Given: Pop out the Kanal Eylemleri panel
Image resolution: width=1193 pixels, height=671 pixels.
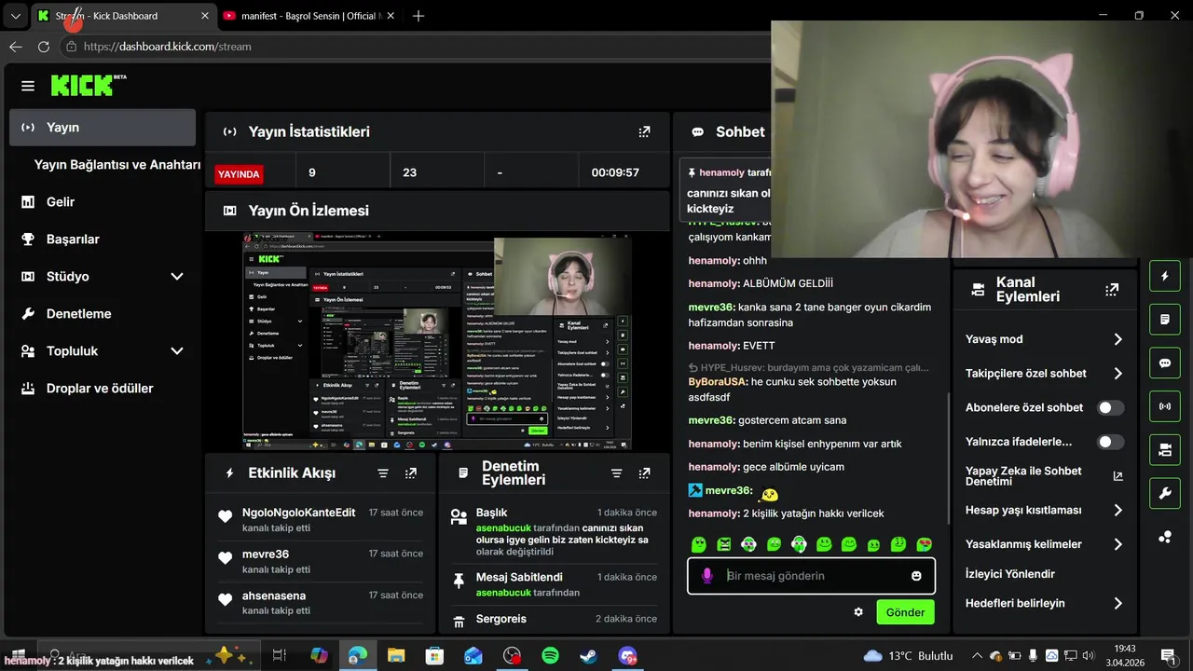Looking at the screenshot, I should (x=1112, y=290).
